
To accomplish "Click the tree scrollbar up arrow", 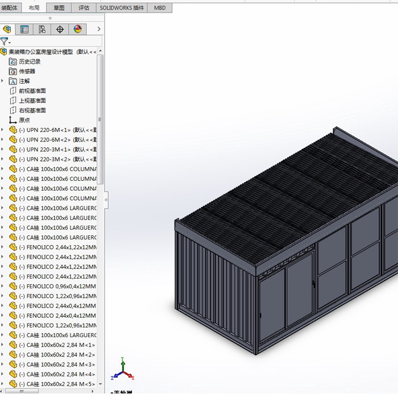I will [100, 51].
